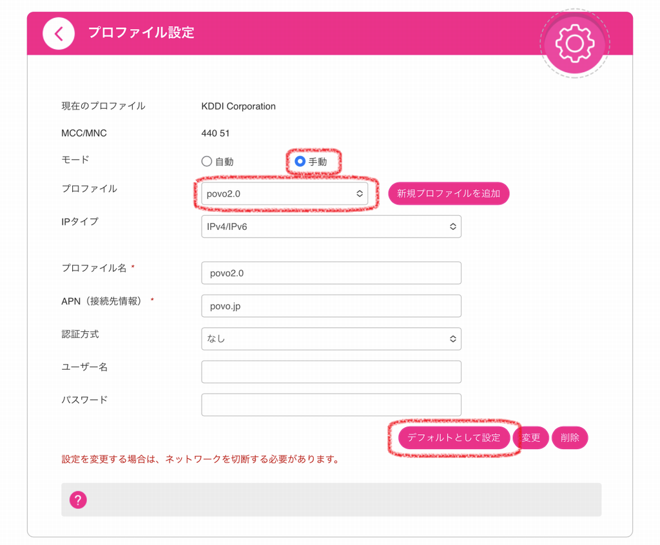The height and width of the screenshot is (545, 660).
Task: Click the プロファイル設定 page title
Action: coord(141,33)
